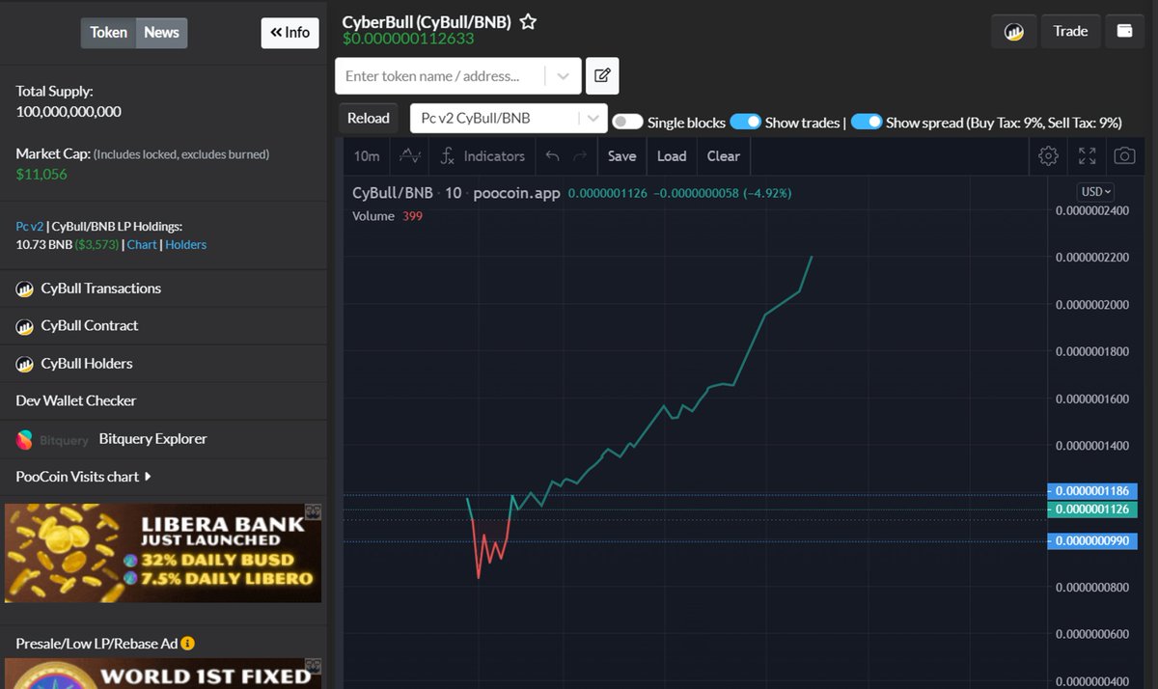Redo chart action
1158x689 pixels.
click(580, 155)
